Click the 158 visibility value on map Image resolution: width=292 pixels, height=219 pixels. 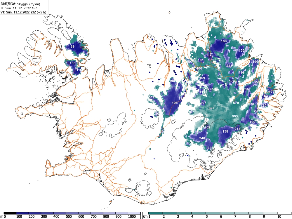click(225, 131)
